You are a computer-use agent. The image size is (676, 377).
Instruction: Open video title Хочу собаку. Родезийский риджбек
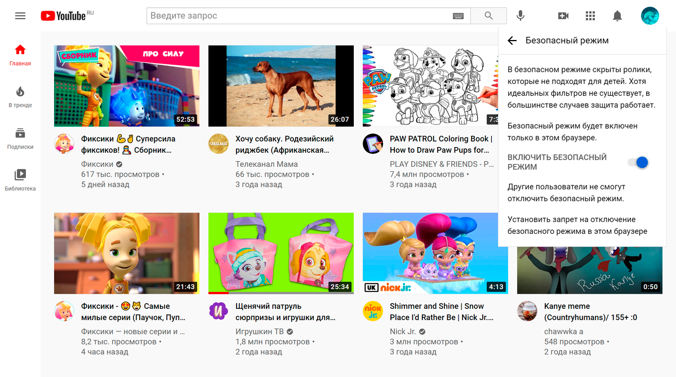(x=284, y=144)
